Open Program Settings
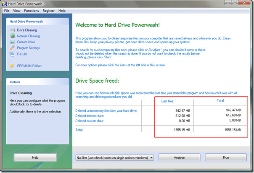The image size is (254, 173). coord(29,48)
